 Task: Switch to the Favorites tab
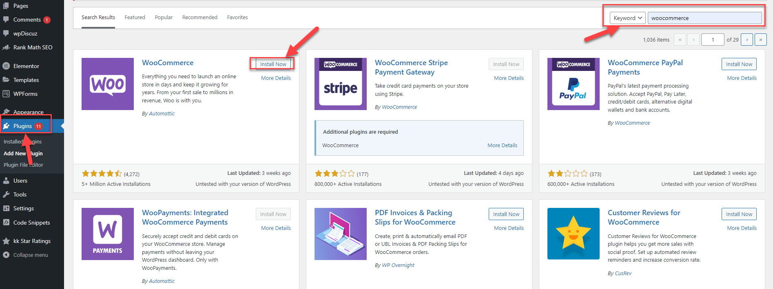[237, 18]
